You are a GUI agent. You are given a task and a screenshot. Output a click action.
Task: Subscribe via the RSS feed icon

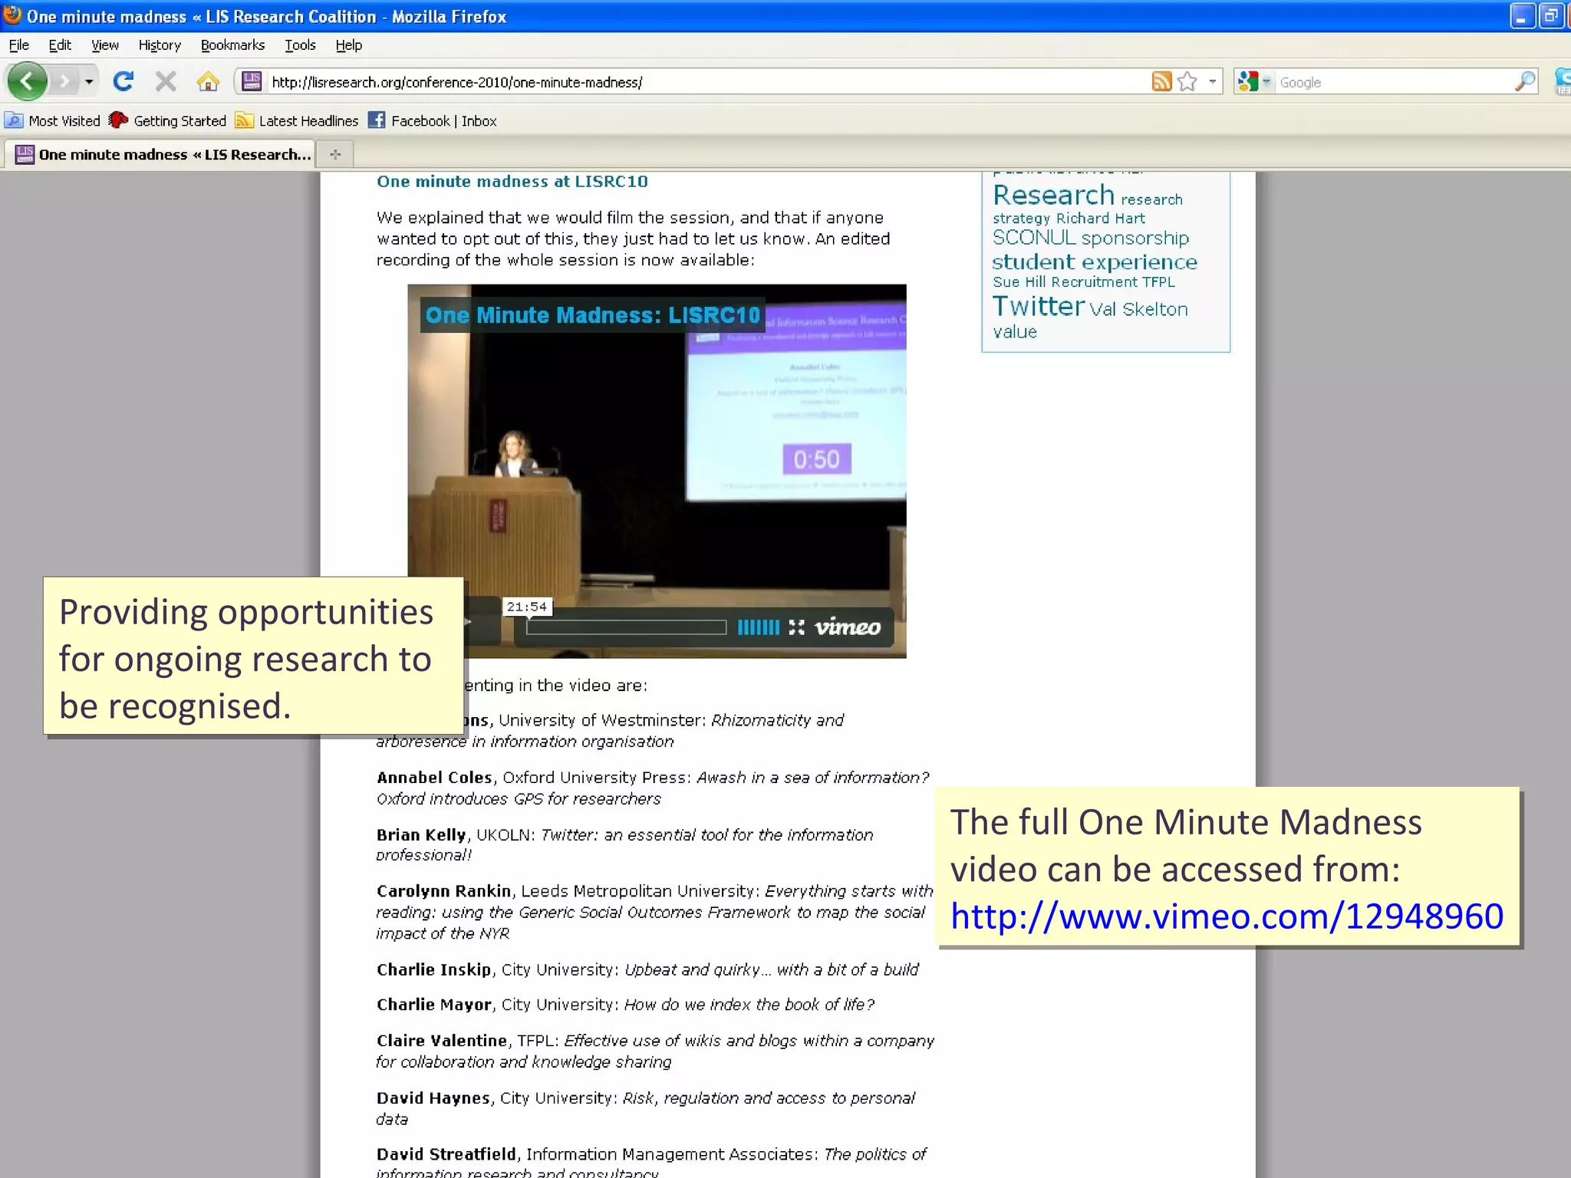[x=1161, y=81]
